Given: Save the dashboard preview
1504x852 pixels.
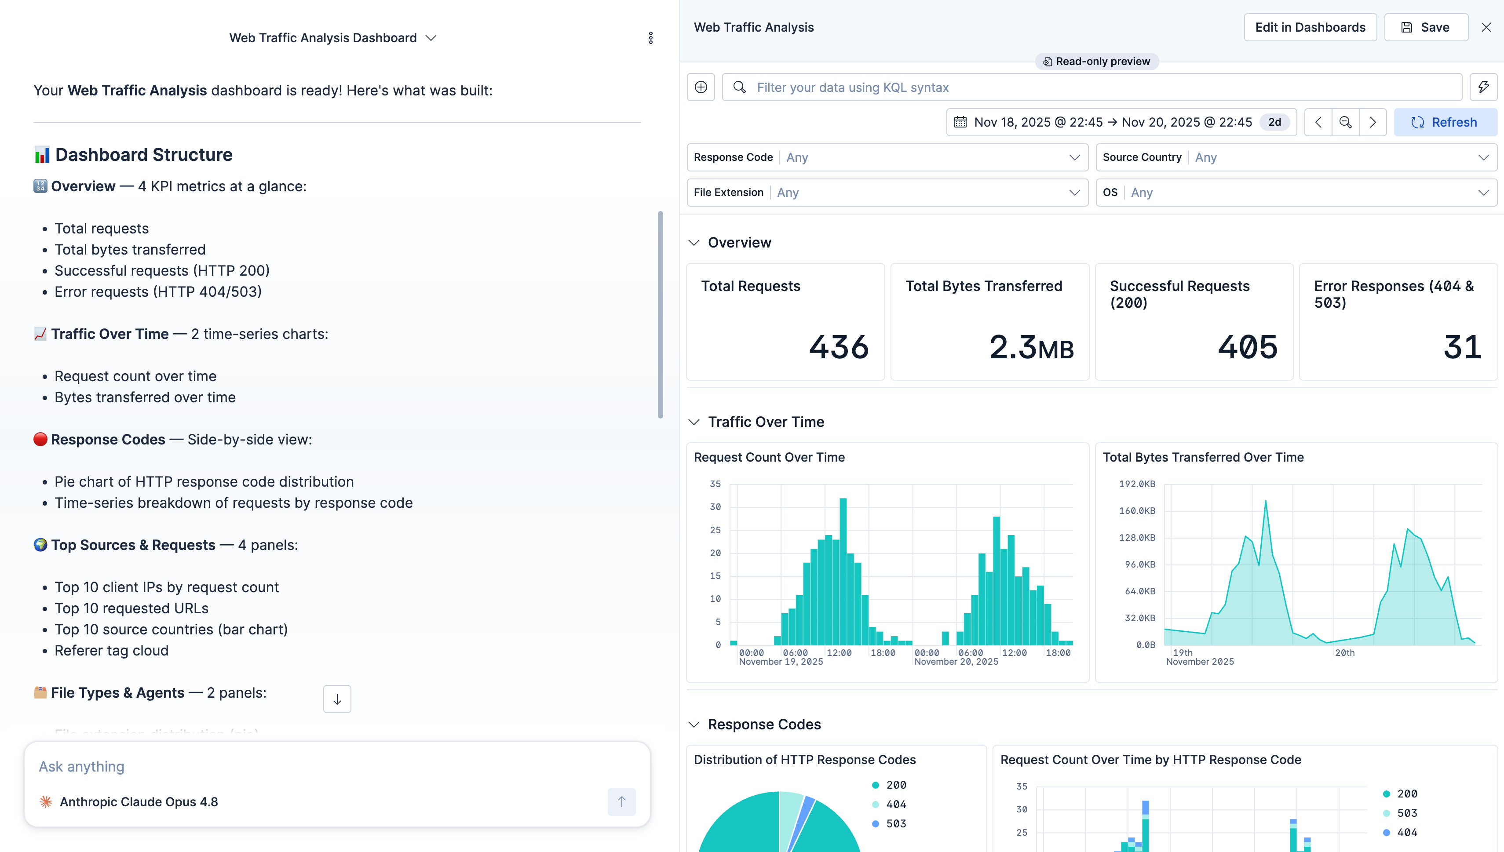Looking at the screenshot, I should click(x=1426, y=28).
